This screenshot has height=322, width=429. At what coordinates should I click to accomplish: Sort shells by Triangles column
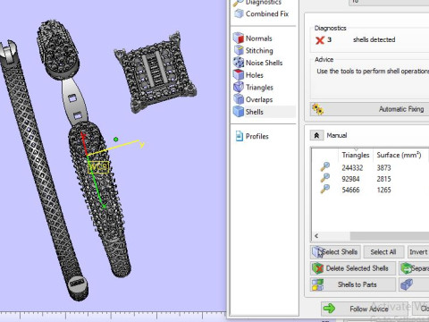tap(356, 155)
